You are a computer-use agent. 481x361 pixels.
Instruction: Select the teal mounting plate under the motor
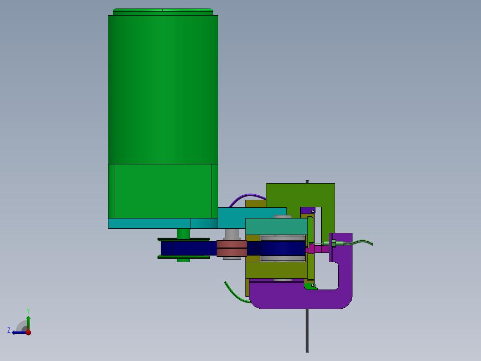[x=163, y=223]
